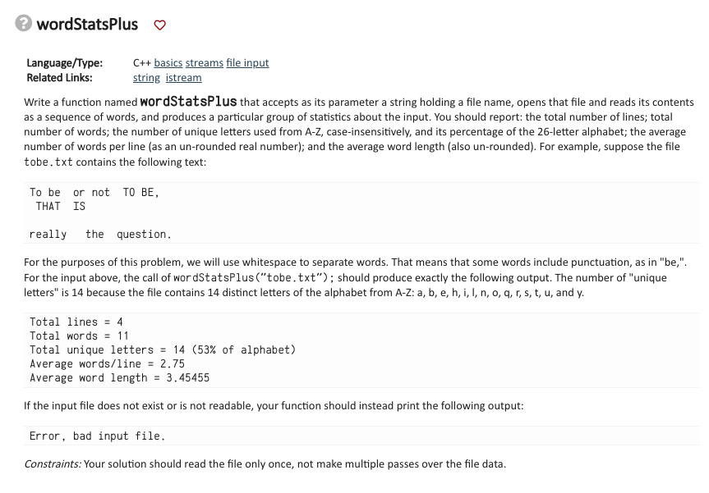Click the Language/Type row label
This screenshot has height=493, width=709.
pyautogui.click(x=64, y=62)
